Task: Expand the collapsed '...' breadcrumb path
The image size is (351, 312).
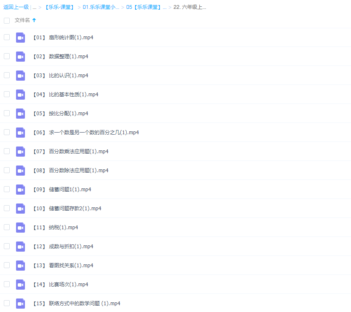Action: 34,7
